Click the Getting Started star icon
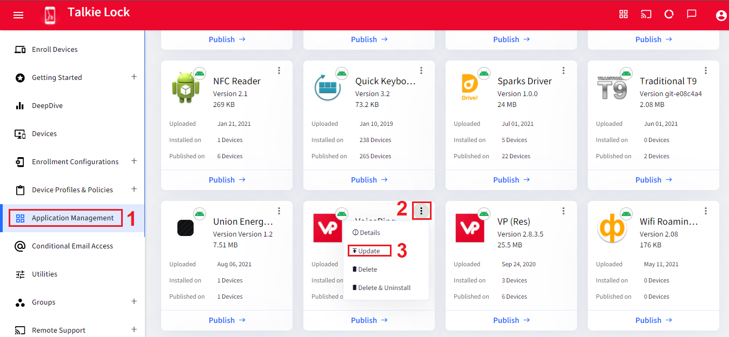Viewport: 729px width, 337px height. tap(20, 78)
